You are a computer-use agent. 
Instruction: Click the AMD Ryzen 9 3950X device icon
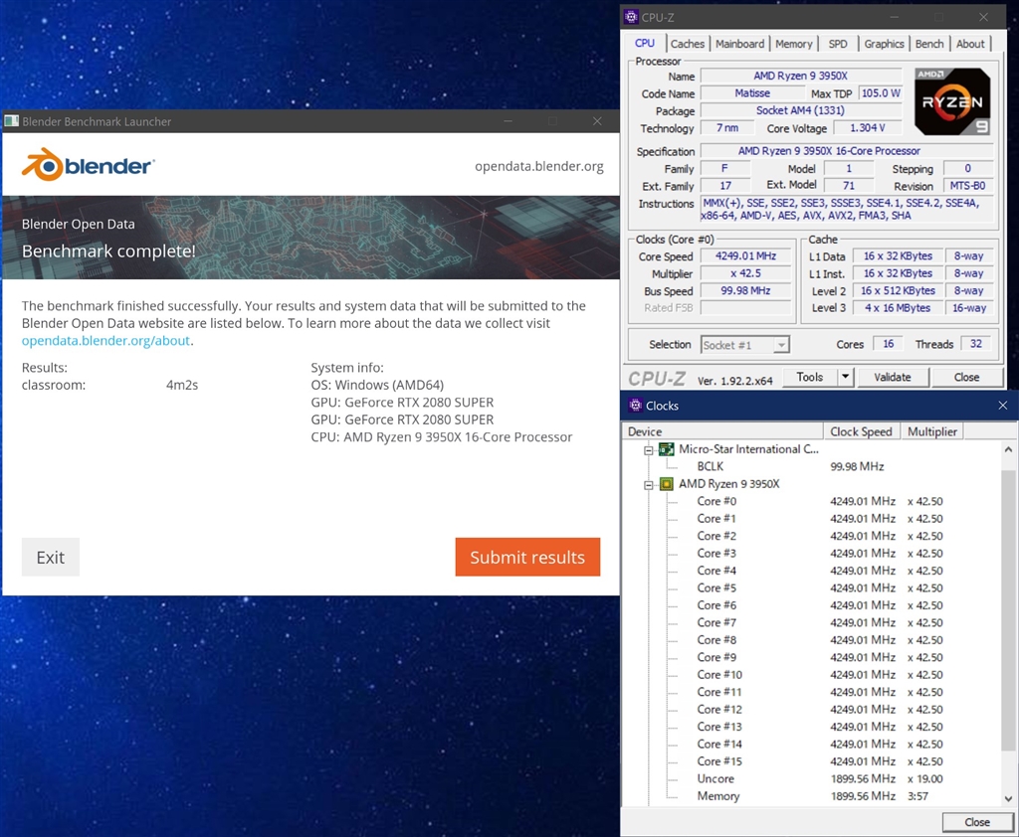point(665,483)
